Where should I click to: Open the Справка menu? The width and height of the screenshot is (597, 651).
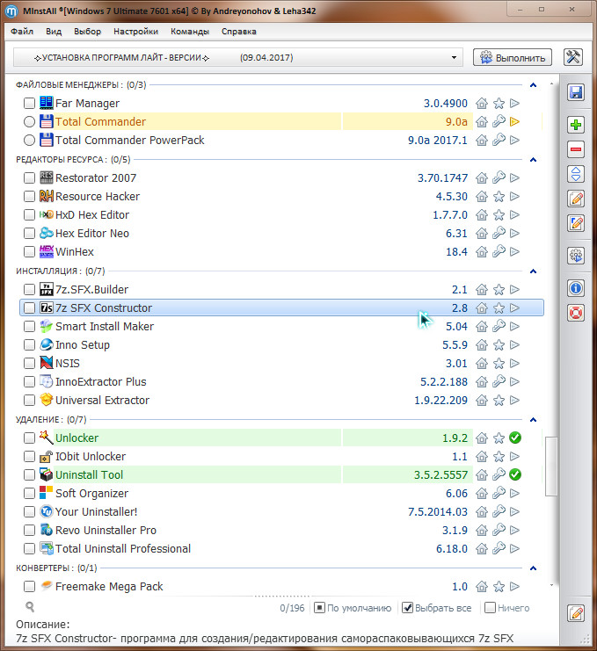[x=239, y=32]
